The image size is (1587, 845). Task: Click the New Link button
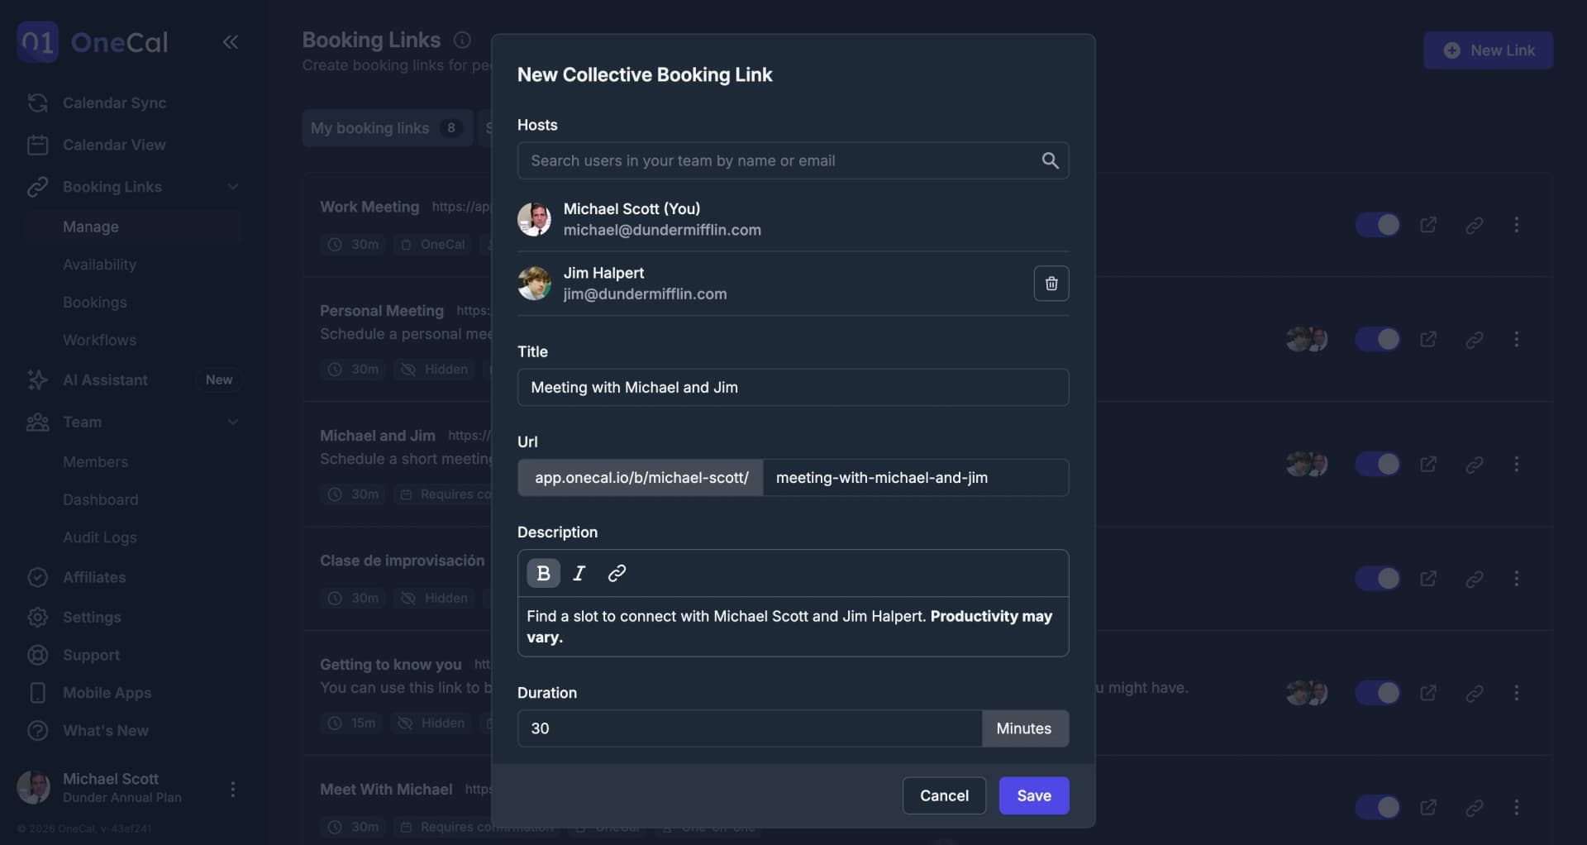(x=1488, y=50)
